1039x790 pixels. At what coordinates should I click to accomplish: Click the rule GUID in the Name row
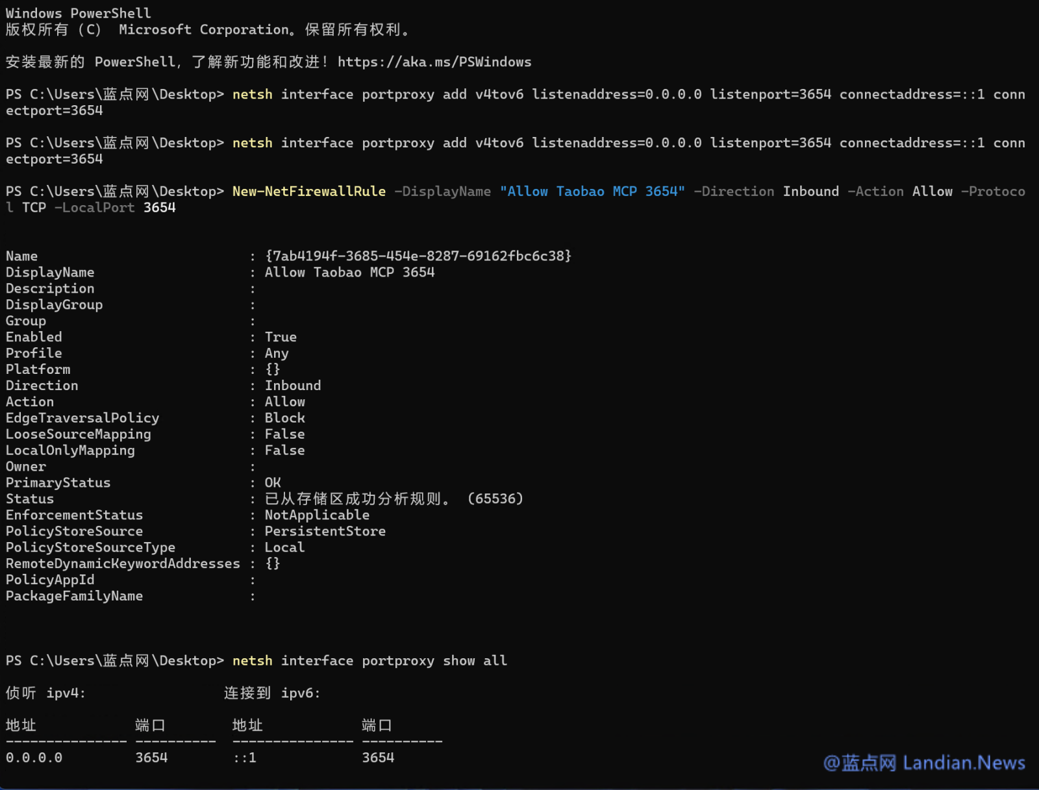pos(418,256)
